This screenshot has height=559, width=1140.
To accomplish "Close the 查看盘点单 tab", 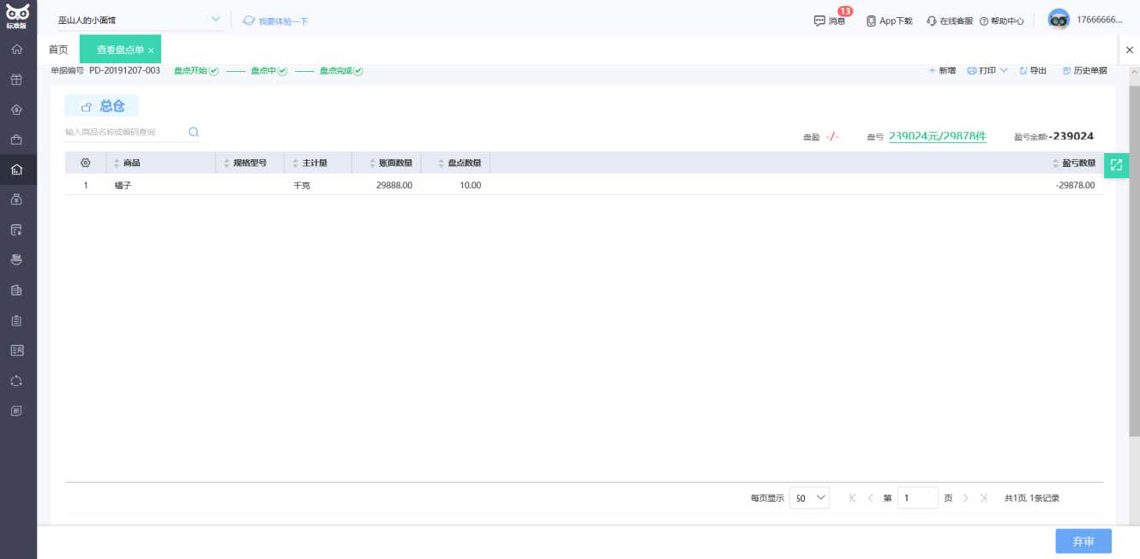I will tap(151, 51).
